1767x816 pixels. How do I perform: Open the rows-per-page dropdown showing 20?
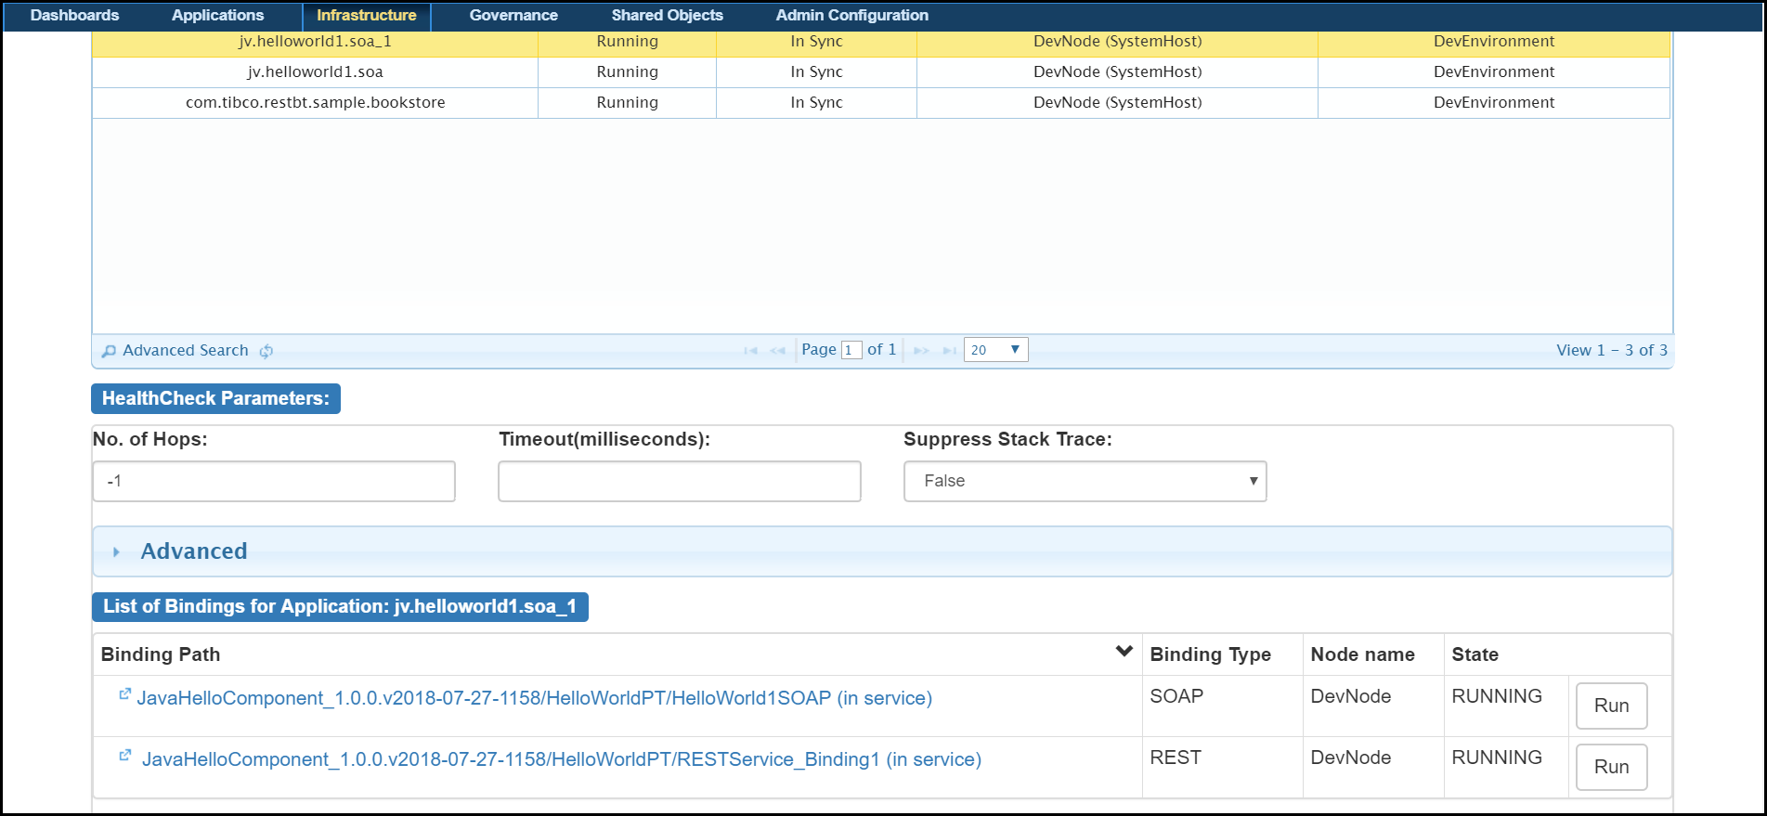tap(995, 350)
